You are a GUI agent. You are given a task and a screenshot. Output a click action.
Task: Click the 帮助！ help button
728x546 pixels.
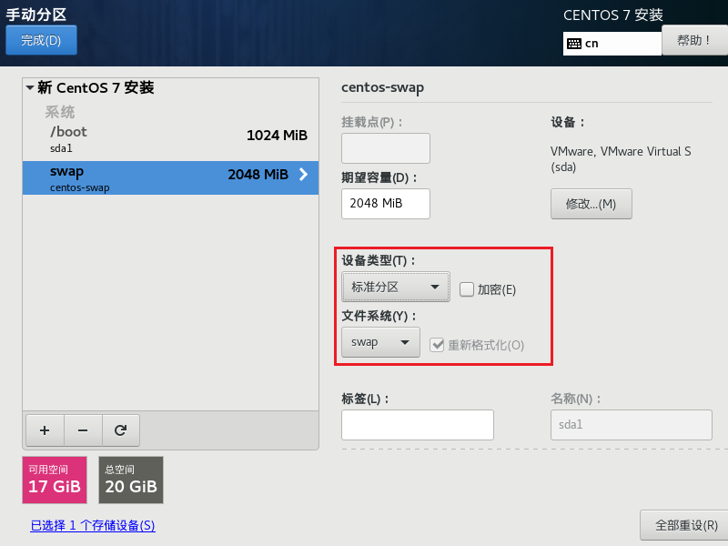point(694,40)
